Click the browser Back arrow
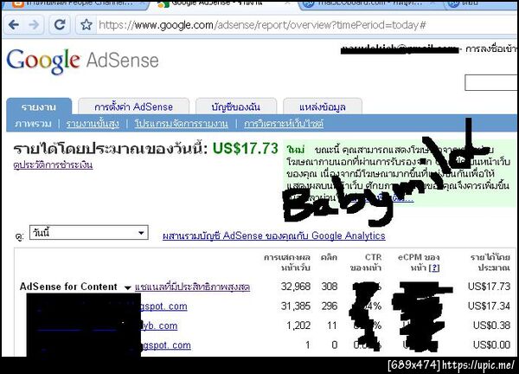 [x=14, y=25]
